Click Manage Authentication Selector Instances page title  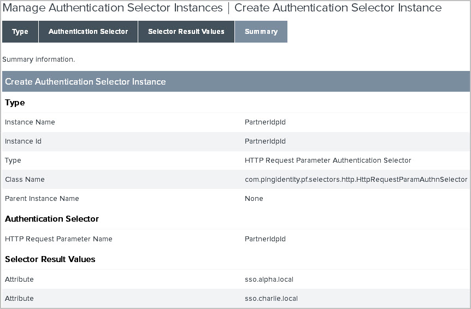click(x=113, y=8)
